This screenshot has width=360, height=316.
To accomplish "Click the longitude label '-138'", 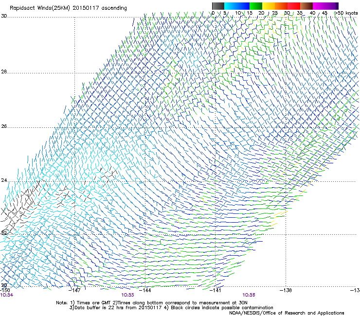I will pyautogui.click(x=286, y=290).
